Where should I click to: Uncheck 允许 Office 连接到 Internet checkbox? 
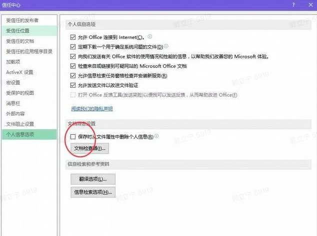pyautogui.click(x=73, y=37)
